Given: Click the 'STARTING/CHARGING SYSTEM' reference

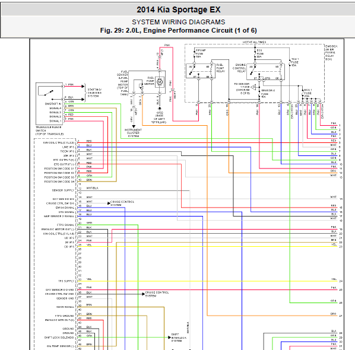Looking at the screenshot, I should [x=94, y=93].
